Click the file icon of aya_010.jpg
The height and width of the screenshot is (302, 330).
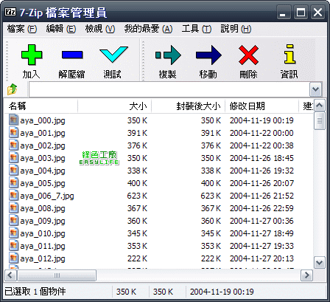13,233
